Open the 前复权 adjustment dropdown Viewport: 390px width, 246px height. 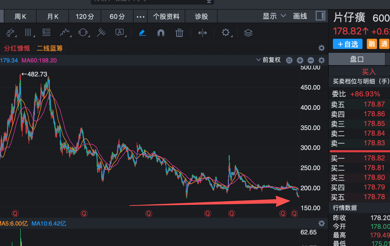pyautogui.click(x=269, y=60)
